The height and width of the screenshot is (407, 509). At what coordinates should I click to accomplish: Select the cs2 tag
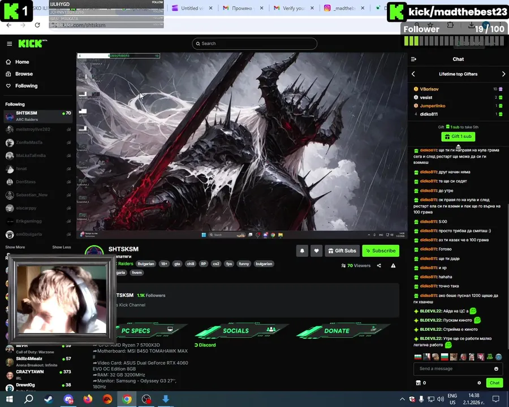coord(216,264)
